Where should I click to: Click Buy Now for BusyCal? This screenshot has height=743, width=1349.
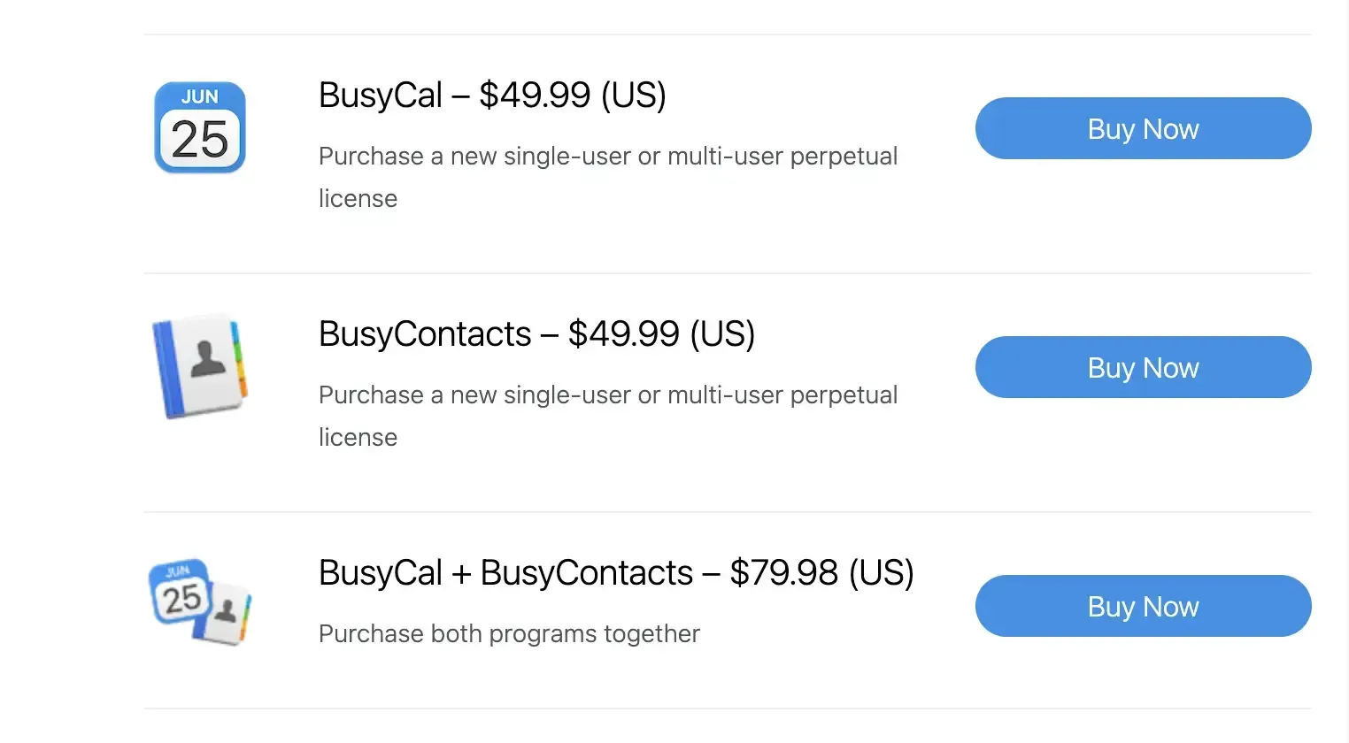point(1143,128)
